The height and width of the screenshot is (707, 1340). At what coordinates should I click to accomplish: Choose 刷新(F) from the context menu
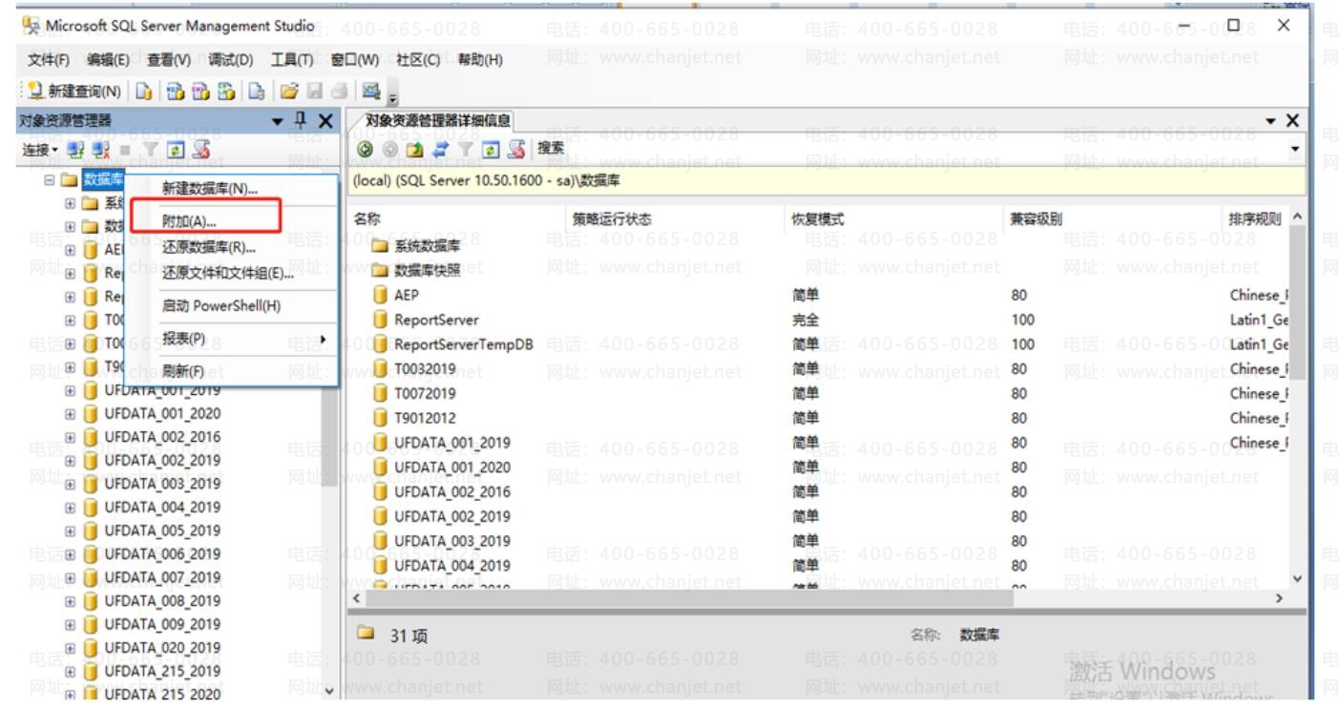pyautogui.click(x=232, y=371)
